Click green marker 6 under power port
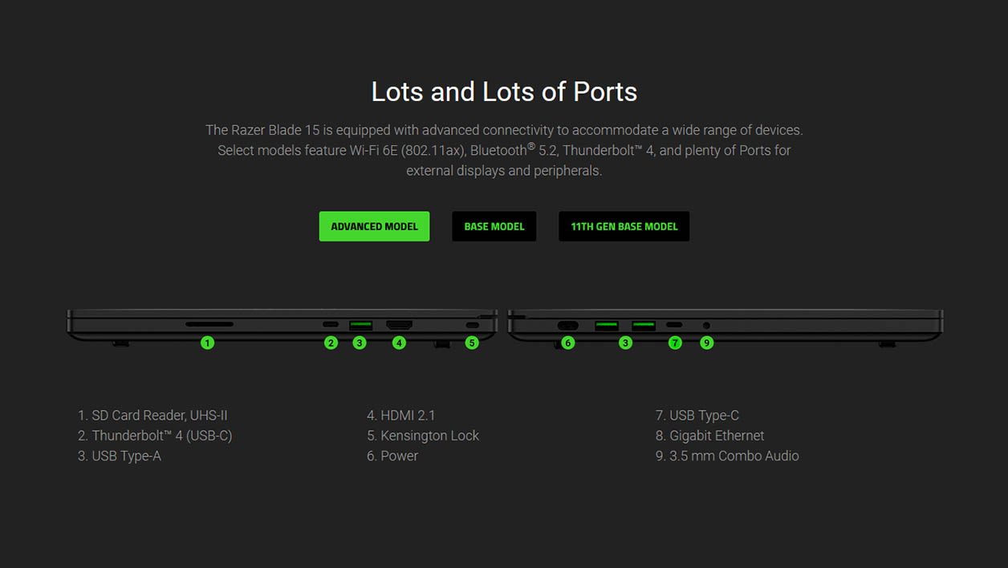The image size is (1008, 568). click(x=568, y=343)
